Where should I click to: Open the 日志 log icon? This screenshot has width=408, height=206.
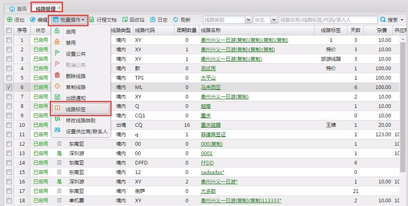[153, 20]
